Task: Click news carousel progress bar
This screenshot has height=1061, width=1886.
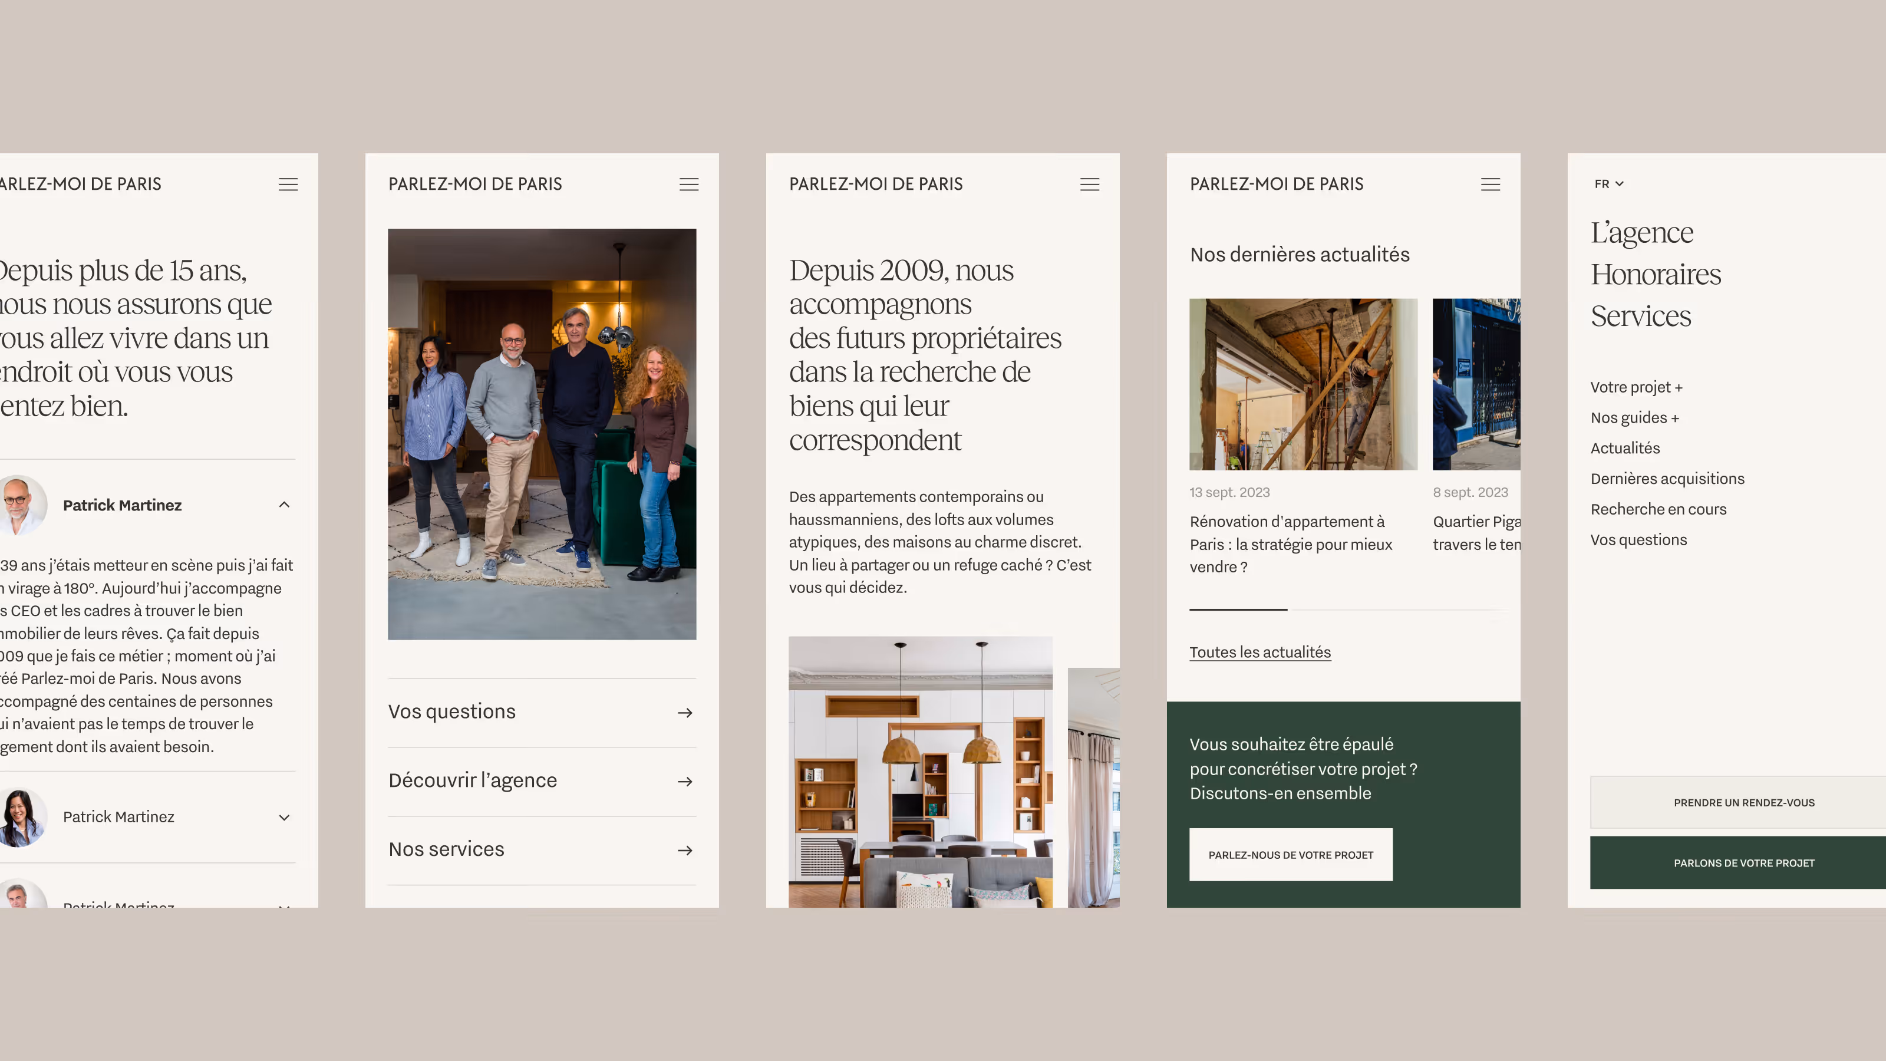Action: (1348, 609)
